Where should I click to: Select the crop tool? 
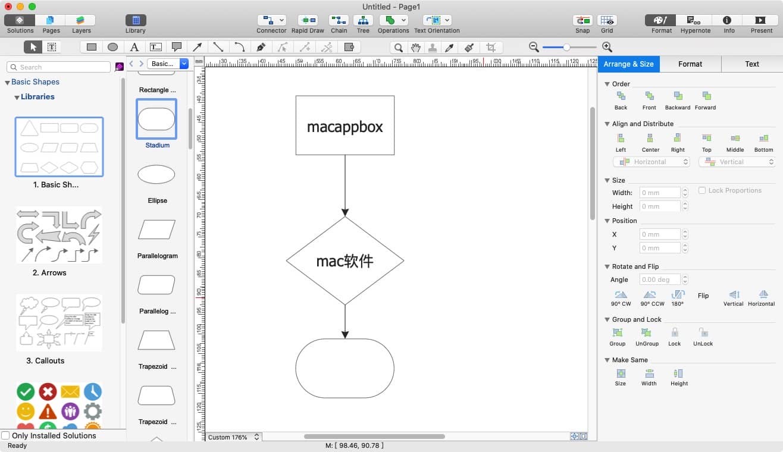tap(491, 47)
